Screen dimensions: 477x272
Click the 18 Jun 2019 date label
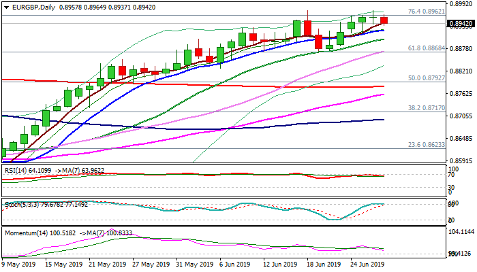[325, 265]
